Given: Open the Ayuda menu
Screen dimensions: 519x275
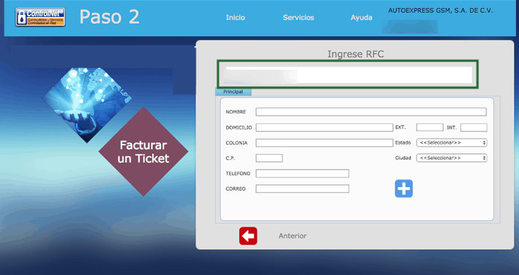Looking at the screenshot, I should pos(361,18).
